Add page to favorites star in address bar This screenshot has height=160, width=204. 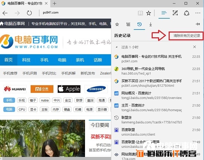pyautogui.click(x=149, y=13)
